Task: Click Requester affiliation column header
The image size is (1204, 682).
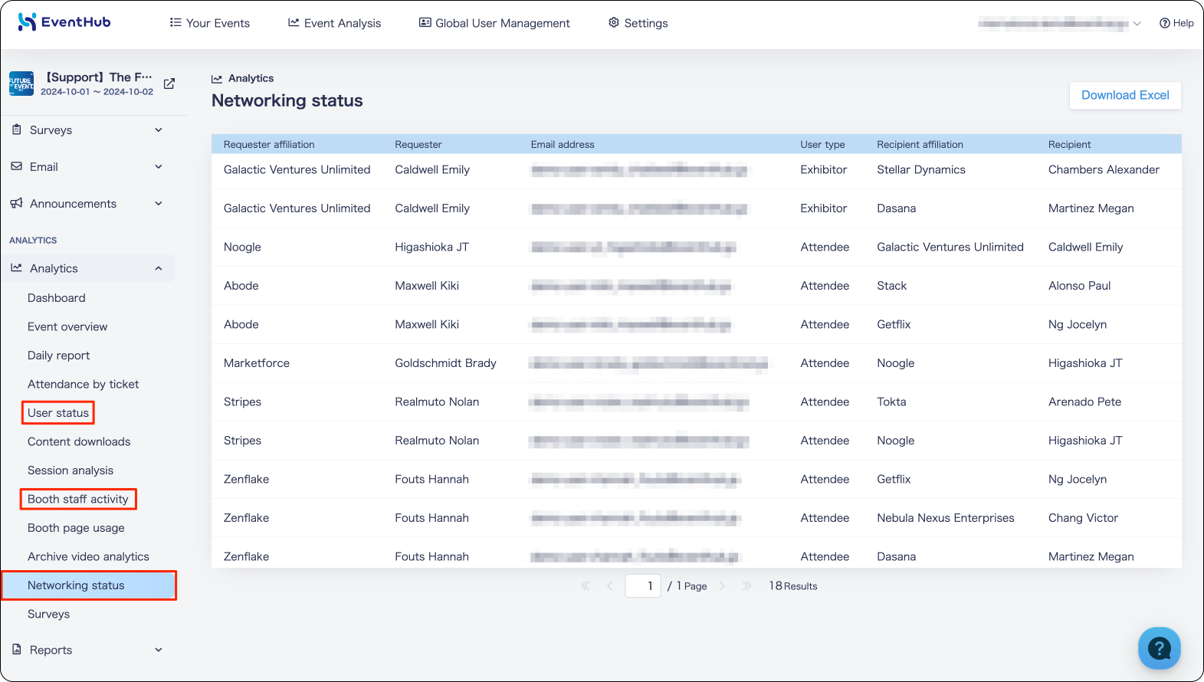Action: pos(269,144)
